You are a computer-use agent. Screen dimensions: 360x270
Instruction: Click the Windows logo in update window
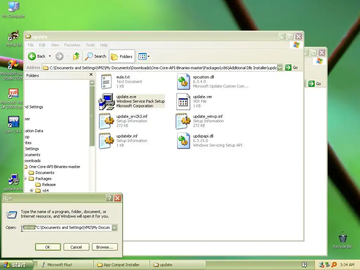click(x=296, y=45)
